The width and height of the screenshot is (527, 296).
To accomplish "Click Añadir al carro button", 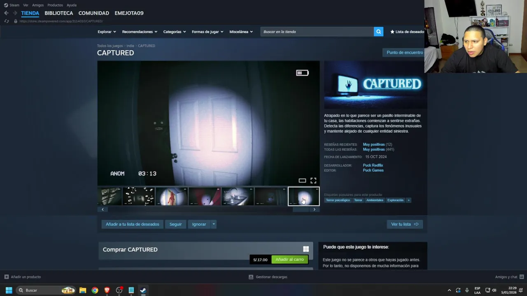I will click(289, 259).
